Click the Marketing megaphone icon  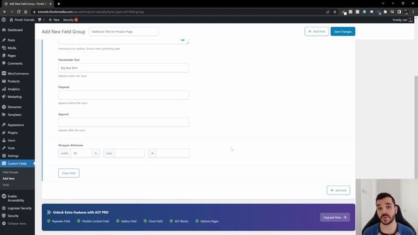pyautogui.click(x=4, y=97)
